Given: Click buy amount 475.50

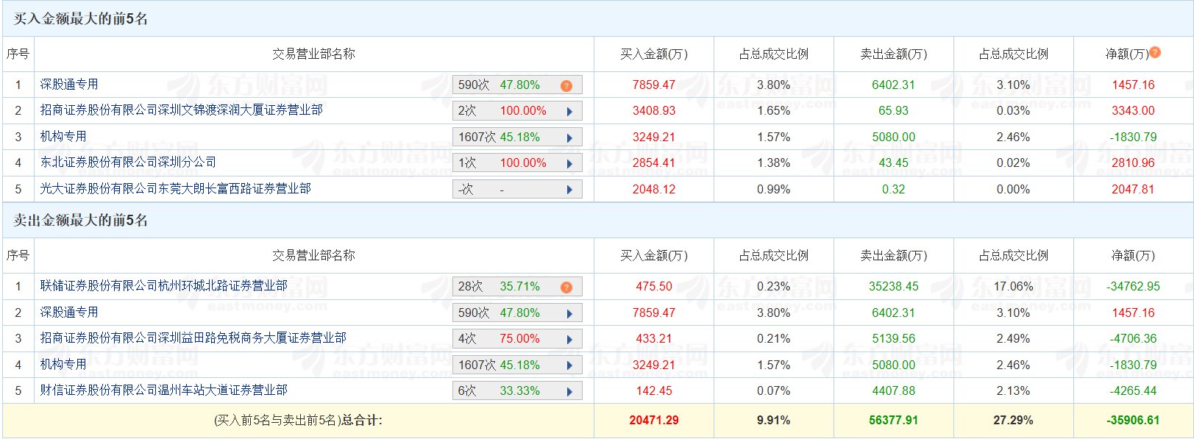Looking at the screenshot, I should tap(654, 287).
